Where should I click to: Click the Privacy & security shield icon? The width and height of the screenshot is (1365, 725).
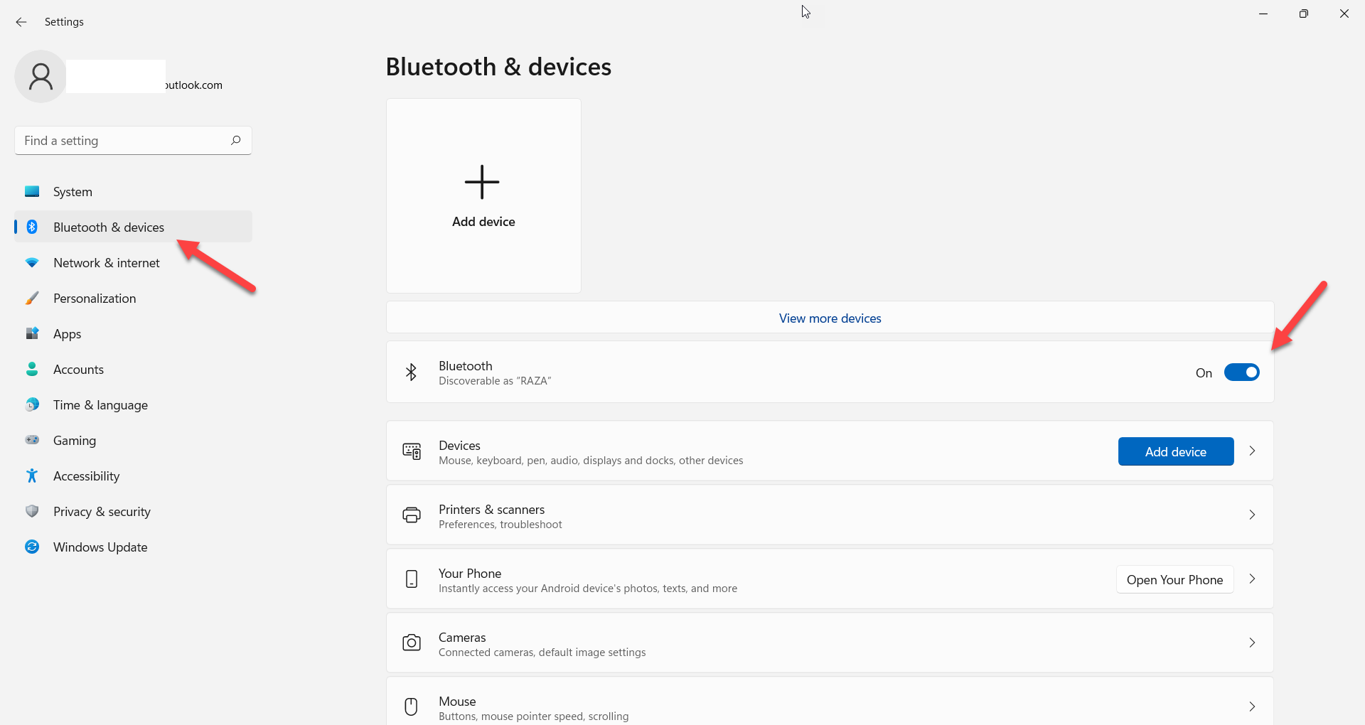pos(32,511)
